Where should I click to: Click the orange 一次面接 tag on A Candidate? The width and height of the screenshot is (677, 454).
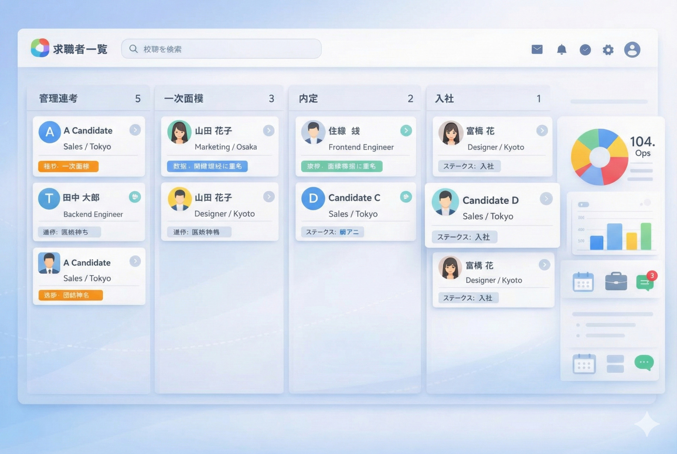[x=68, y=166]
